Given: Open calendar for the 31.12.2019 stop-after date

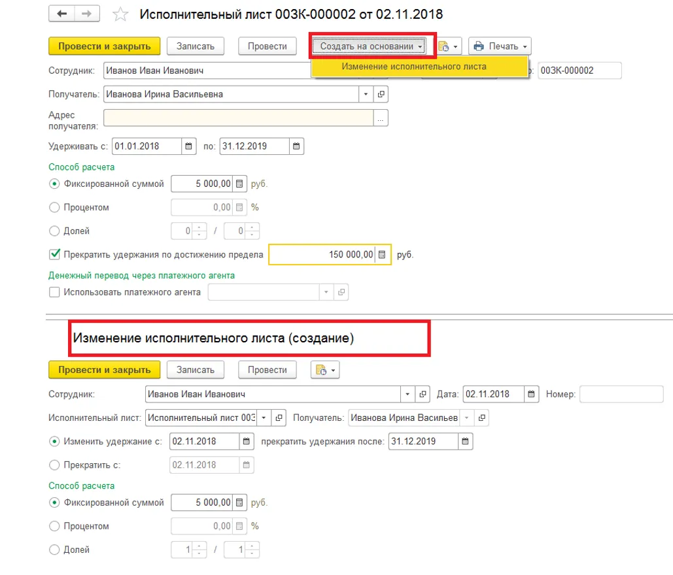Looking at the screenshot, I should tap(464, 442).
